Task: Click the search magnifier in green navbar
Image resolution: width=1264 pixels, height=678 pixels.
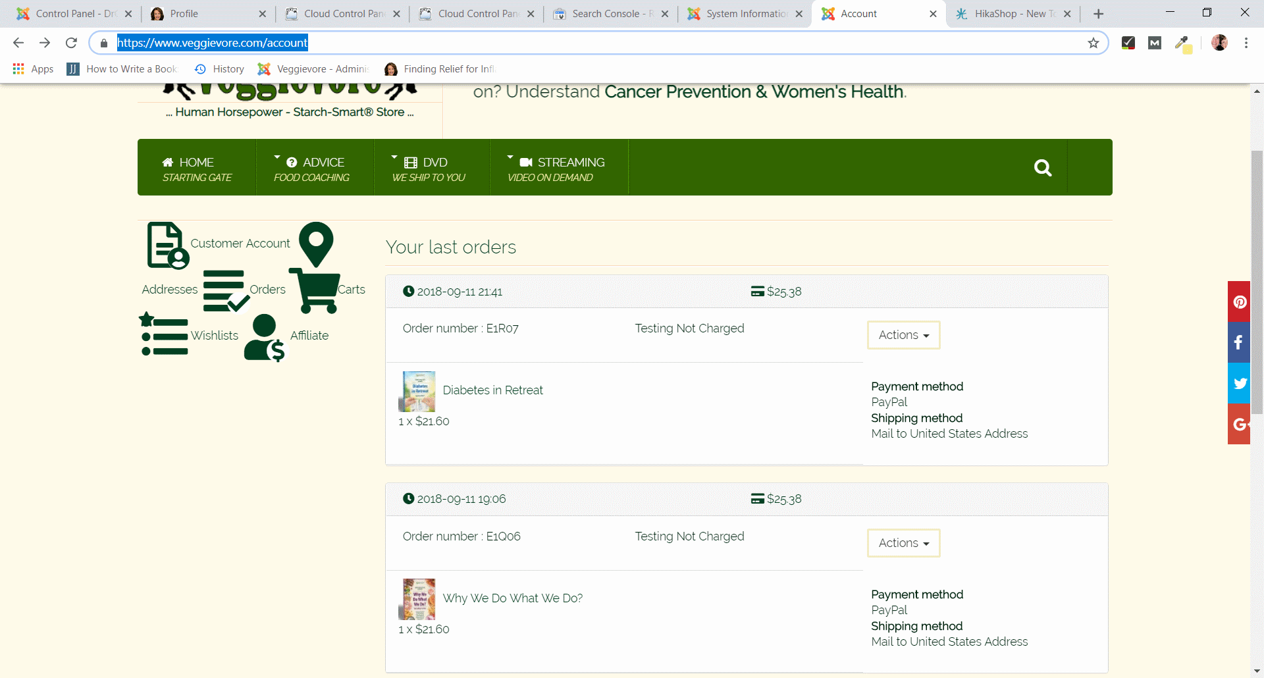Action: (x=1042, y=168)
